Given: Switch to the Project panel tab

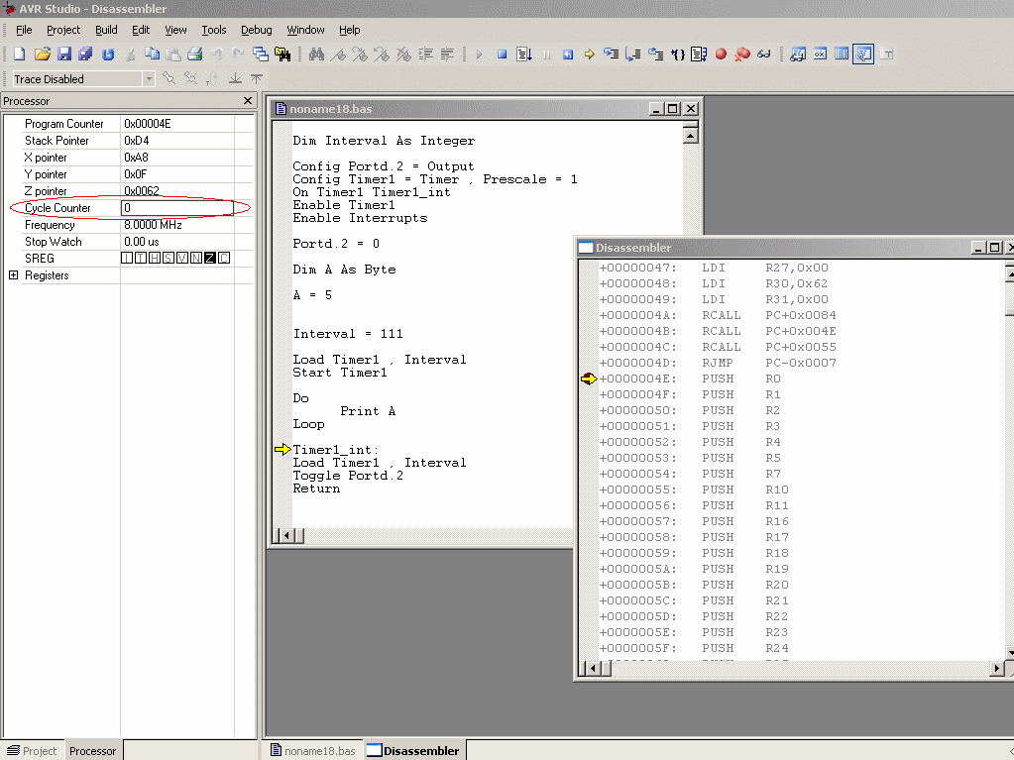Looking at the screenshot, I should click(x=32, y=751).
